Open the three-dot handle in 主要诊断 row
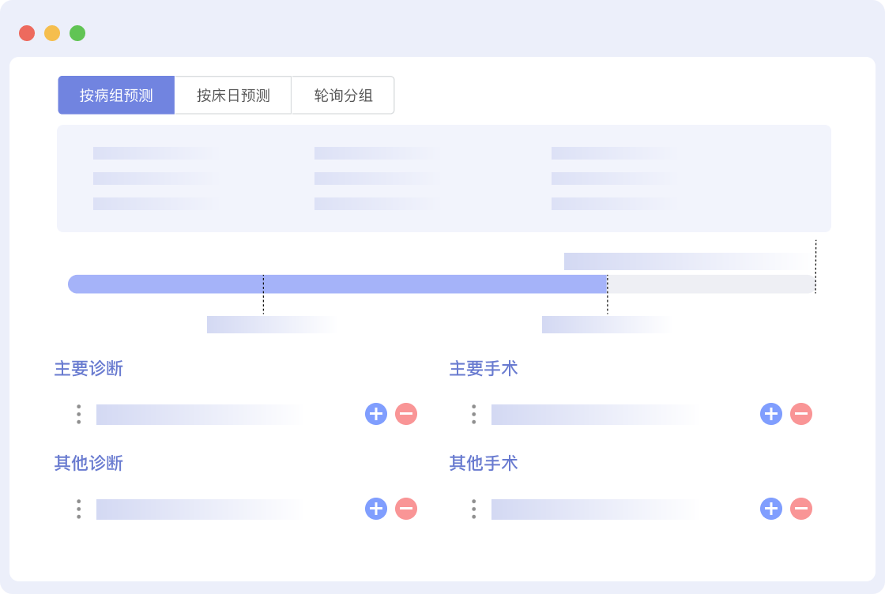The width and height of the screenshot is (885, 594). coord(79,414)
